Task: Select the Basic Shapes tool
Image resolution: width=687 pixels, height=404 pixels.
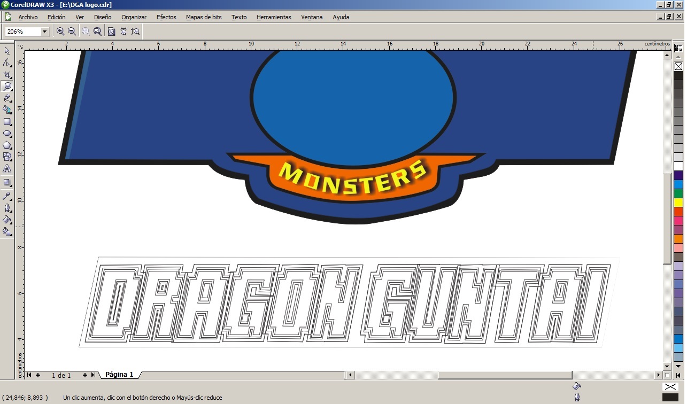Action: click(7, 157)
